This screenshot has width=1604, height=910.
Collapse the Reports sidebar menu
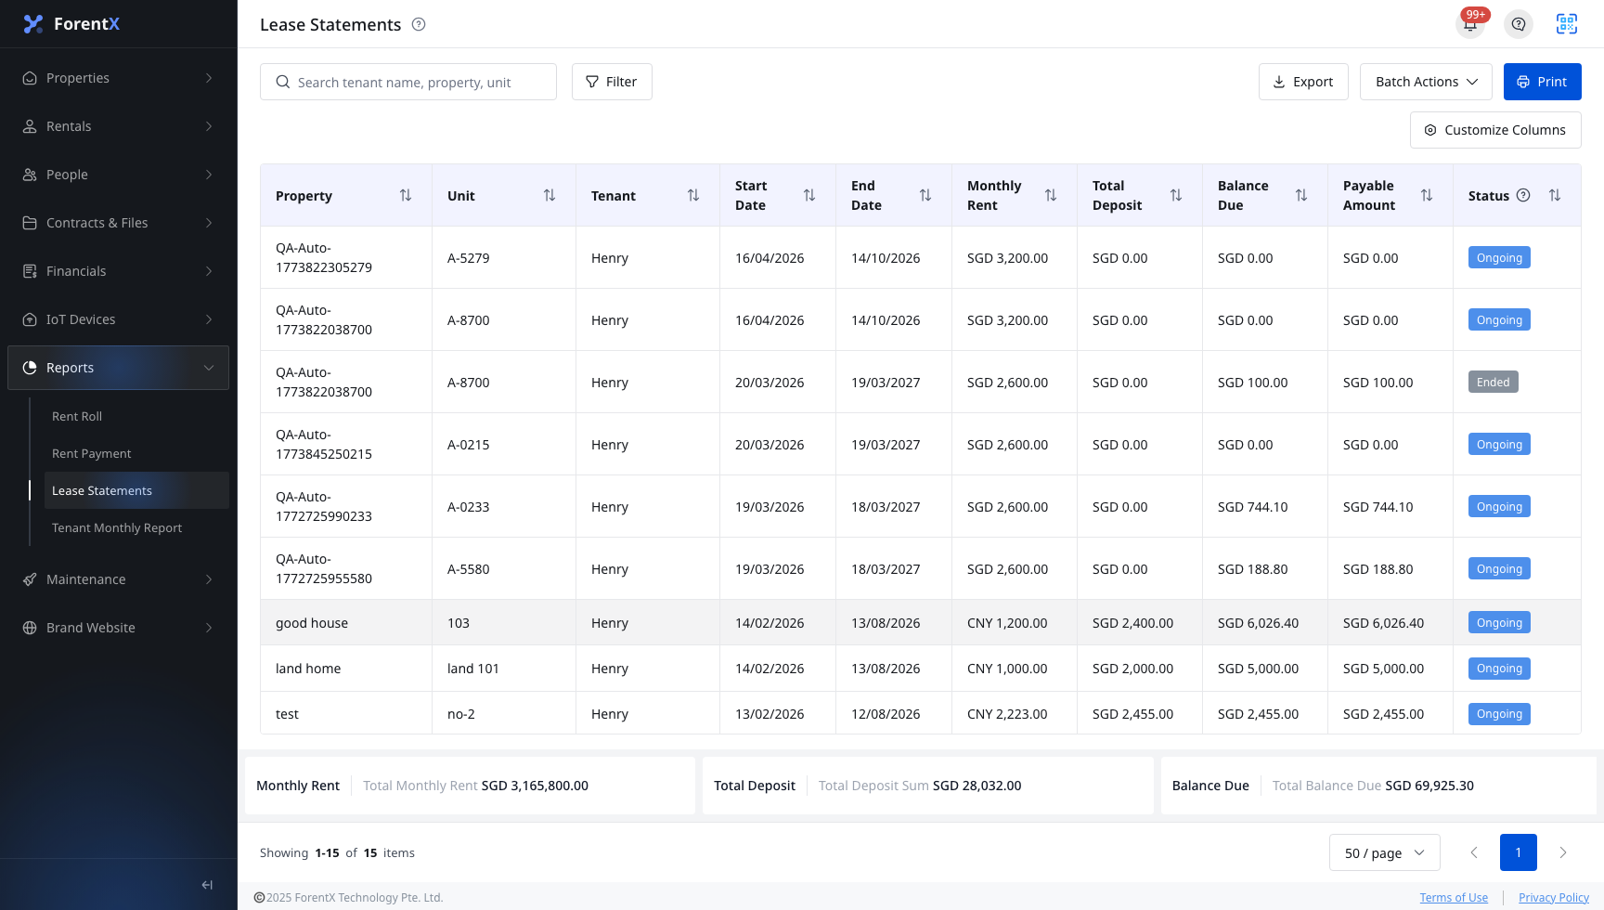coord(119,368)
